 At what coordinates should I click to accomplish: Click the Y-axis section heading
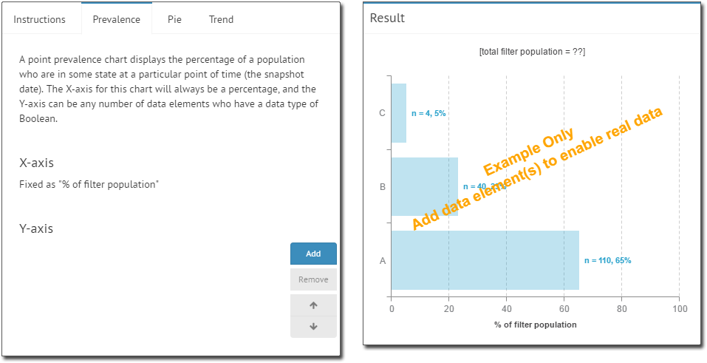(x=36, y=228)
